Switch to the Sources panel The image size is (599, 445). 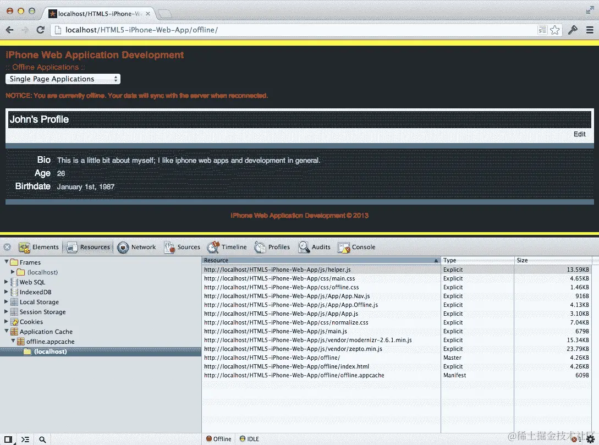coord(182,247)
